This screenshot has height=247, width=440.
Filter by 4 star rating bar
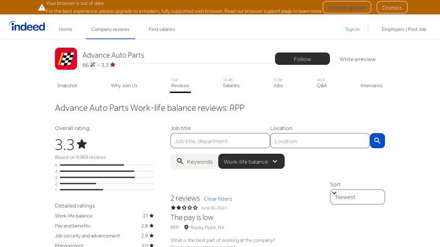tap(105, 171)
